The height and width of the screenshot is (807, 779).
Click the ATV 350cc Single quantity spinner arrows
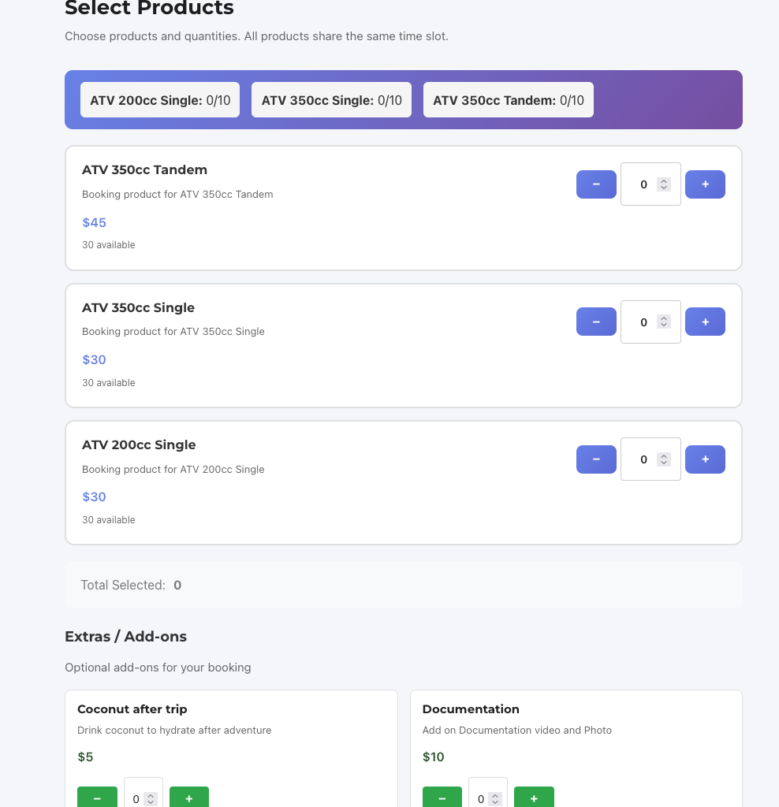click(664, 322)
